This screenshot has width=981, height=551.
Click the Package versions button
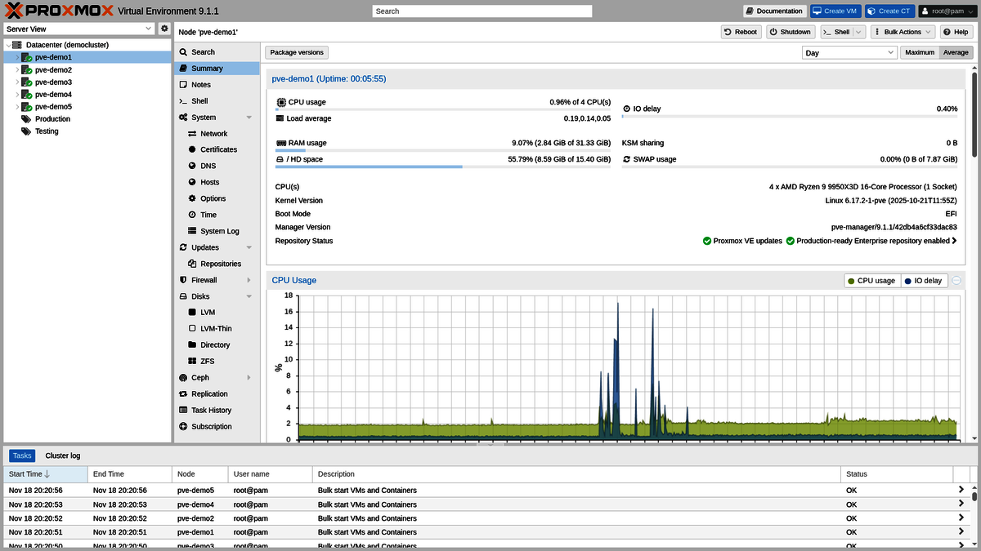pyautogui.click(x=297, y=52)
